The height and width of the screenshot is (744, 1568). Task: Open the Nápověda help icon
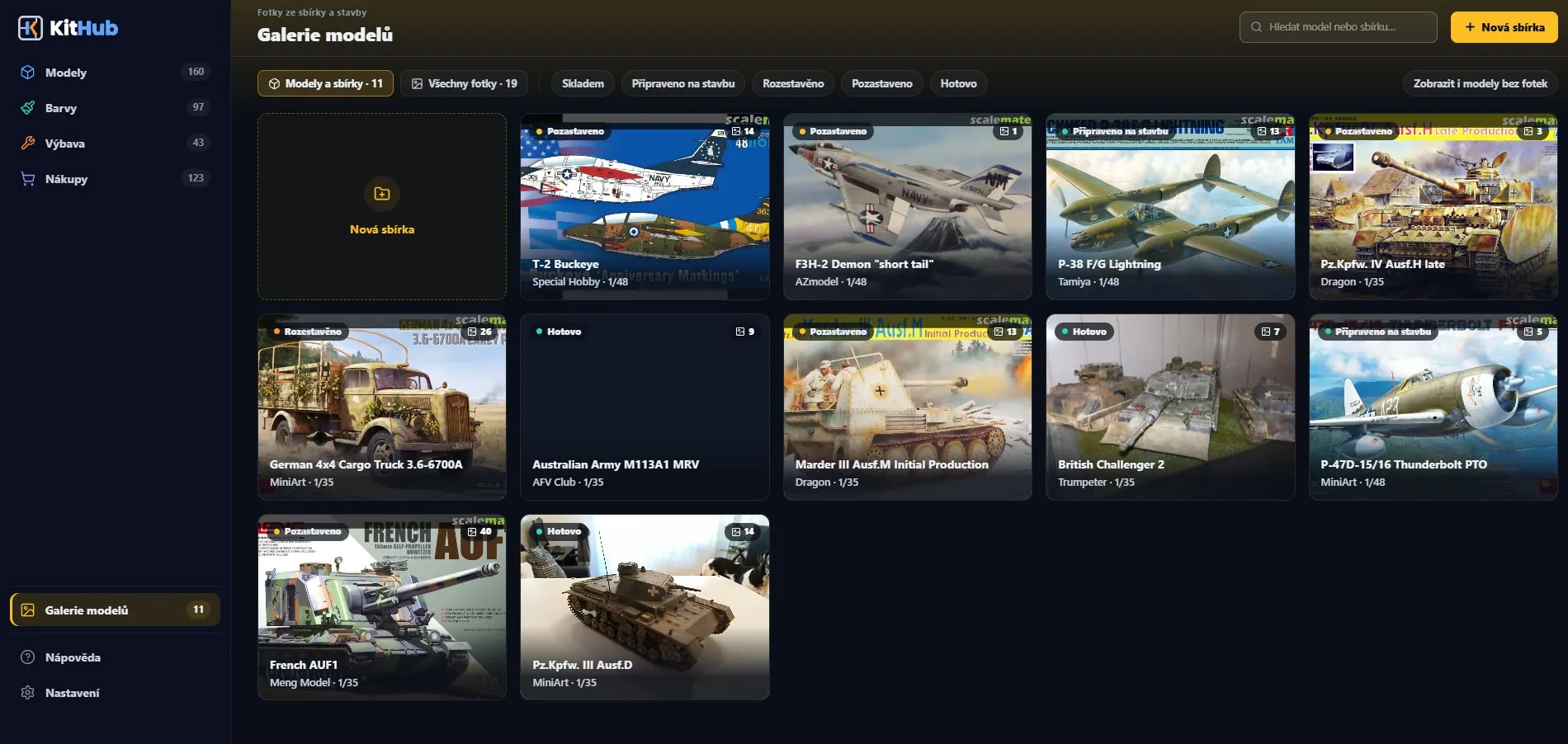[x=28, y=657]
